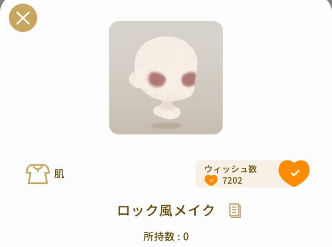Click the owned quantity value 0
This screenshot has width=332, height=247.
pos(185,237)
